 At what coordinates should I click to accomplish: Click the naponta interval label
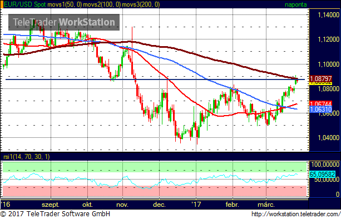(296, 4)
